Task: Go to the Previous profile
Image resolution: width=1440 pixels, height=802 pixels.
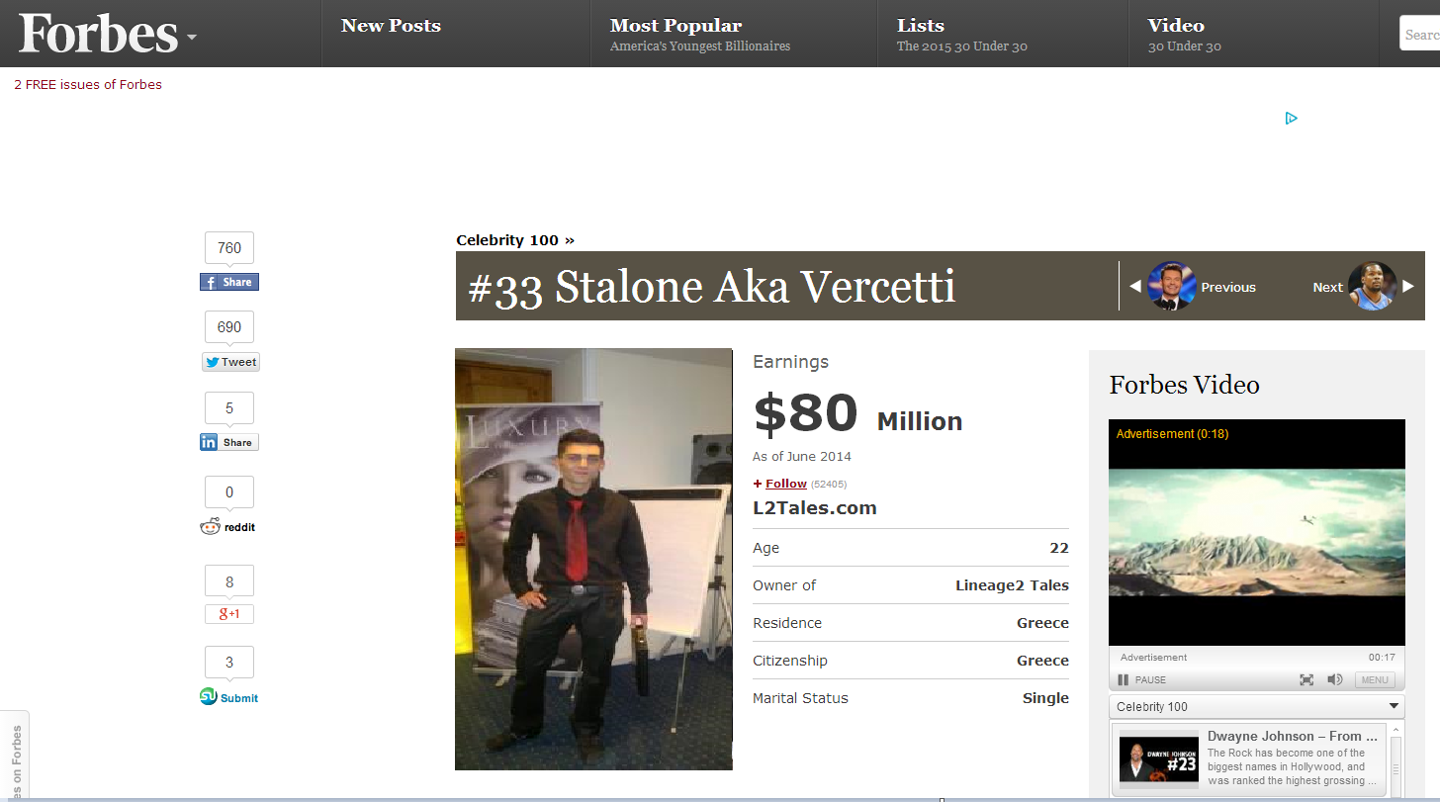Action: click(1228, 288)
